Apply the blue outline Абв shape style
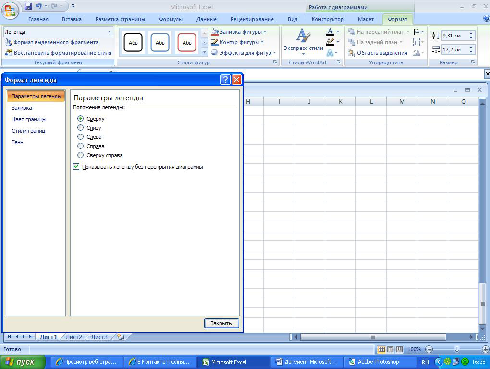The height and width of the screenshot is (369, 490). [x=159, y=42]
